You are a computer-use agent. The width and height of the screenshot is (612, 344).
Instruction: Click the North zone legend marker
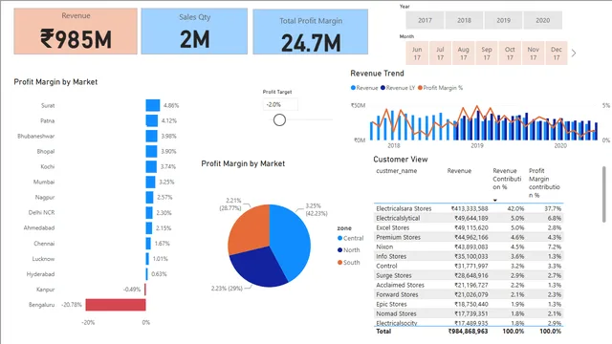(x=339, y=250)
